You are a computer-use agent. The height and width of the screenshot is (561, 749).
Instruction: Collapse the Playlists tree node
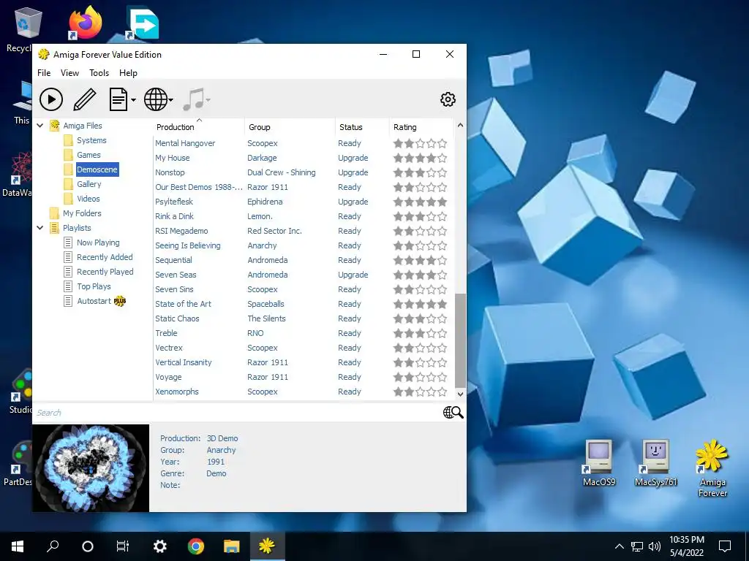tap(40, 228)
